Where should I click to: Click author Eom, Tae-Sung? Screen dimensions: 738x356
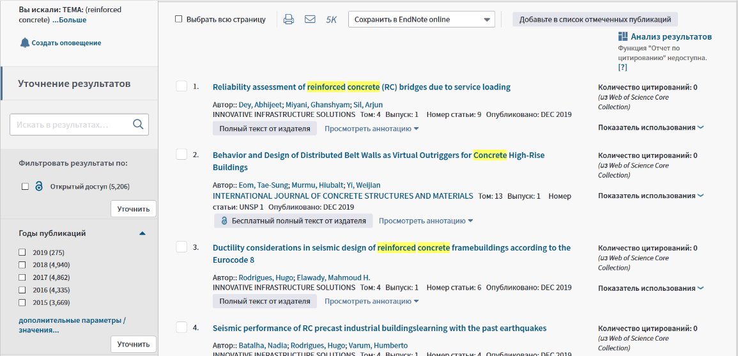pyautogui.click(x=263, y=185)
